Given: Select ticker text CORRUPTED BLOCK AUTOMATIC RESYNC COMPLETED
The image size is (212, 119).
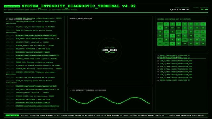Looking at the screenshot, I should pos(143,115).
